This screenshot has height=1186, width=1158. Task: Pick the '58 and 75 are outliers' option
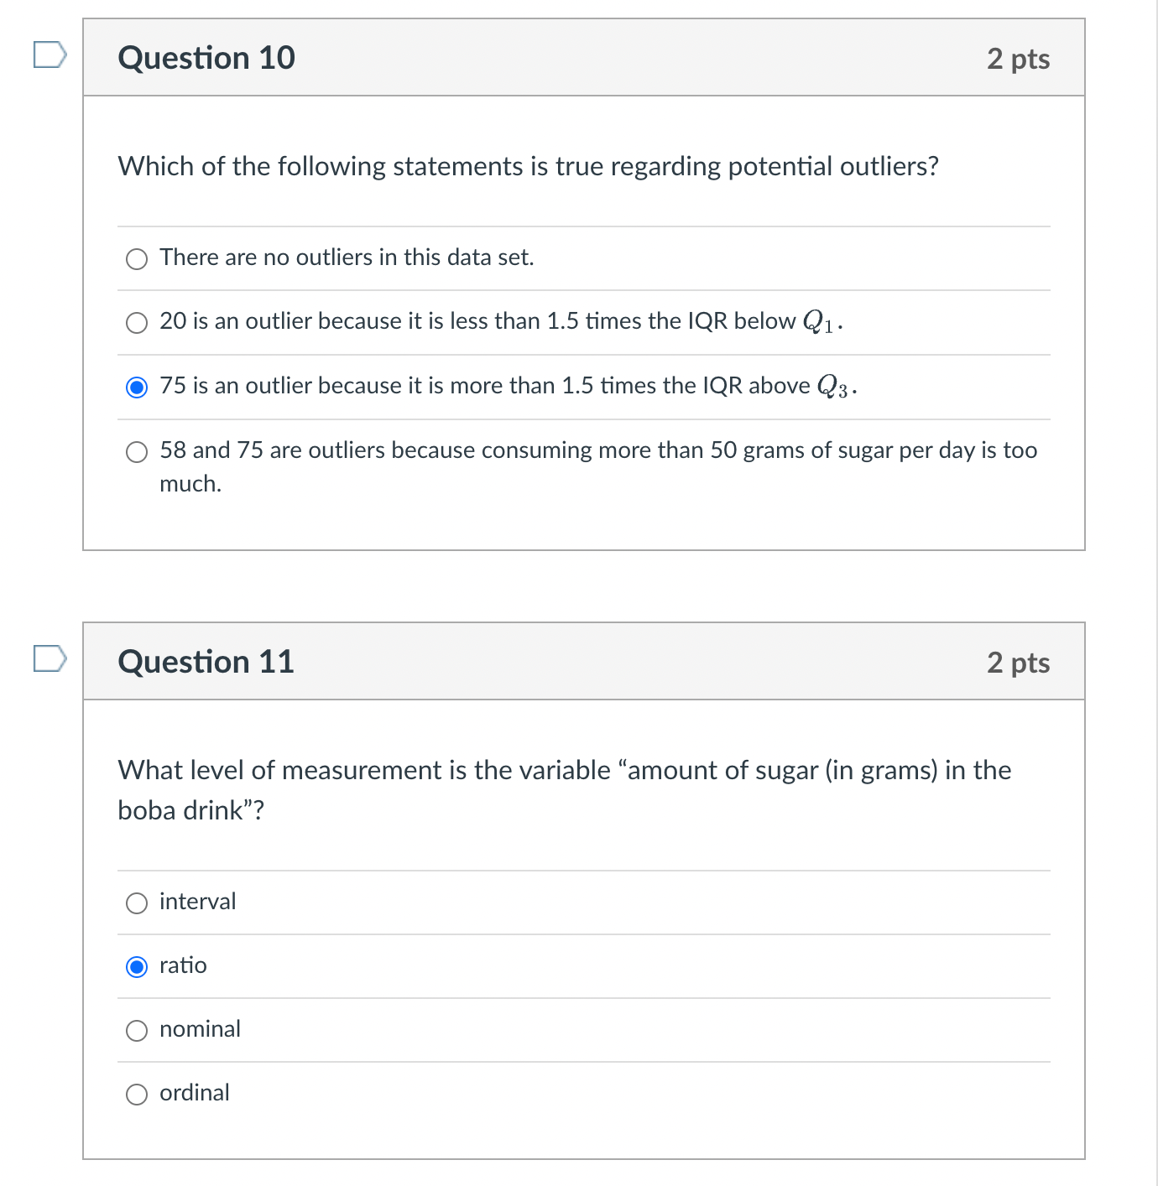point(137,451)
